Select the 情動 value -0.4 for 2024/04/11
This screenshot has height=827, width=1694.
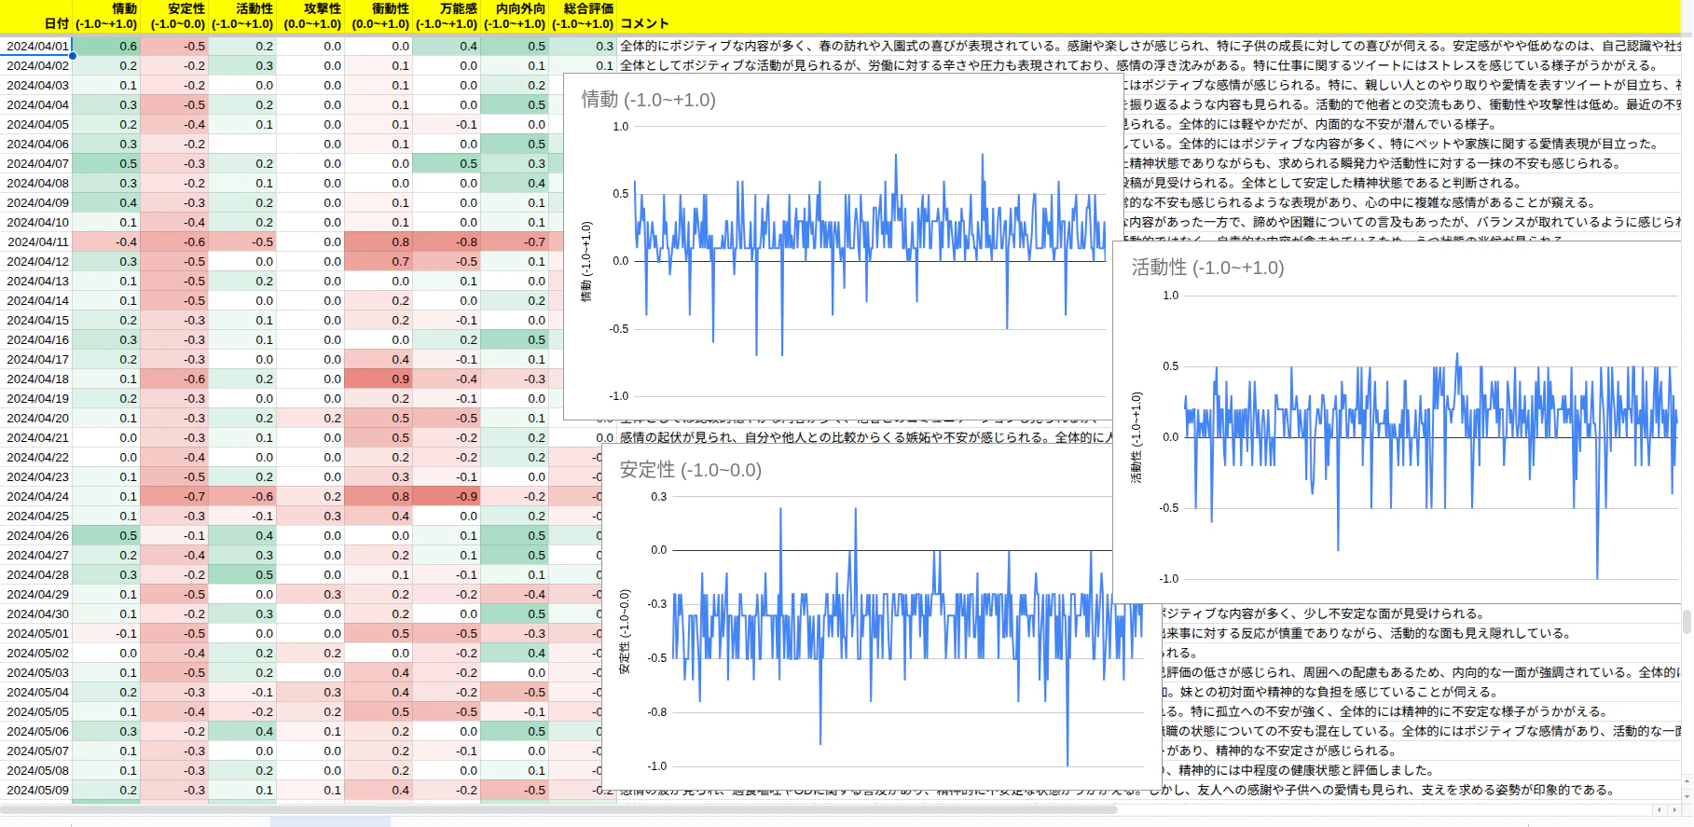[106, 241]
